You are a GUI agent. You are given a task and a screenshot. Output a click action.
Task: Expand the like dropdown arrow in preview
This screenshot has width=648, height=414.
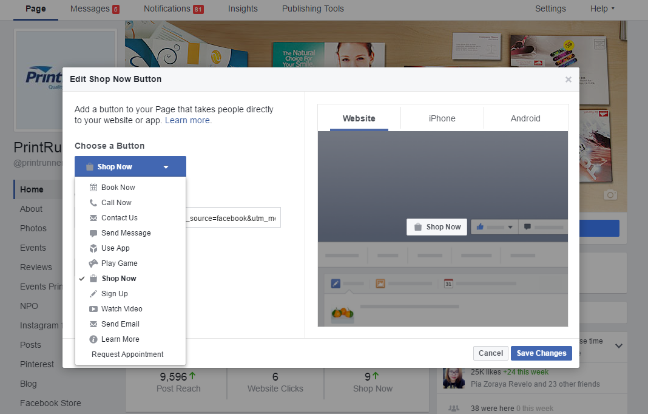click(x=510, y=227)
